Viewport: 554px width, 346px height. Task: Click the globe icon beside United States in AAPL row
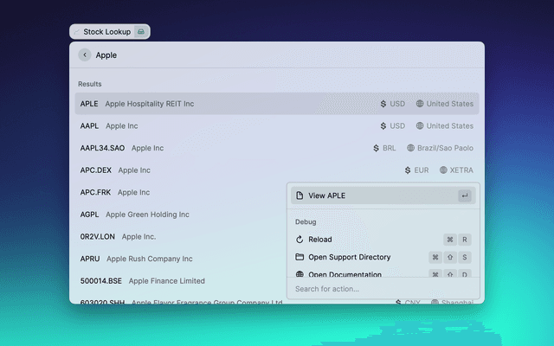click(420, 125)
